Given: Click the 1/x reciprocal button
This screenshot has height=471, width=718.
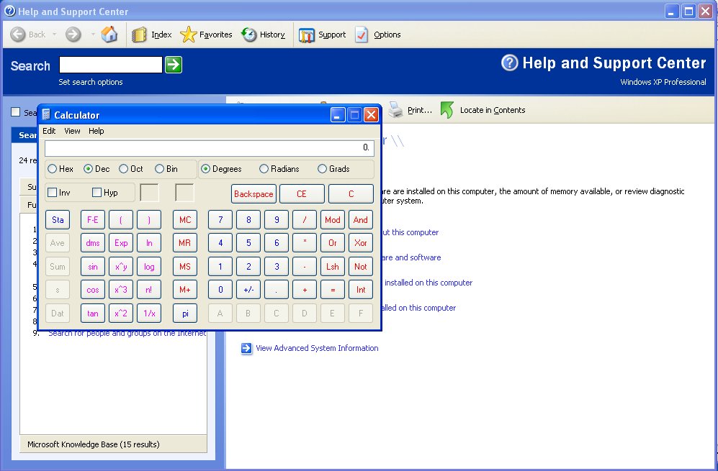Looking at the screenshot, I should [149, 314].
